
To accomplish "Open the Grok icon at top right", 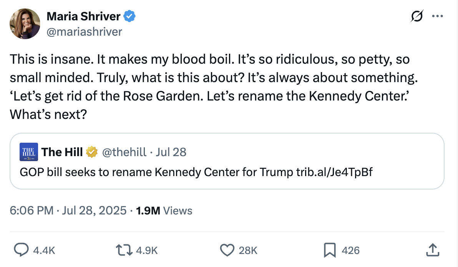I will tap(417, 16).
